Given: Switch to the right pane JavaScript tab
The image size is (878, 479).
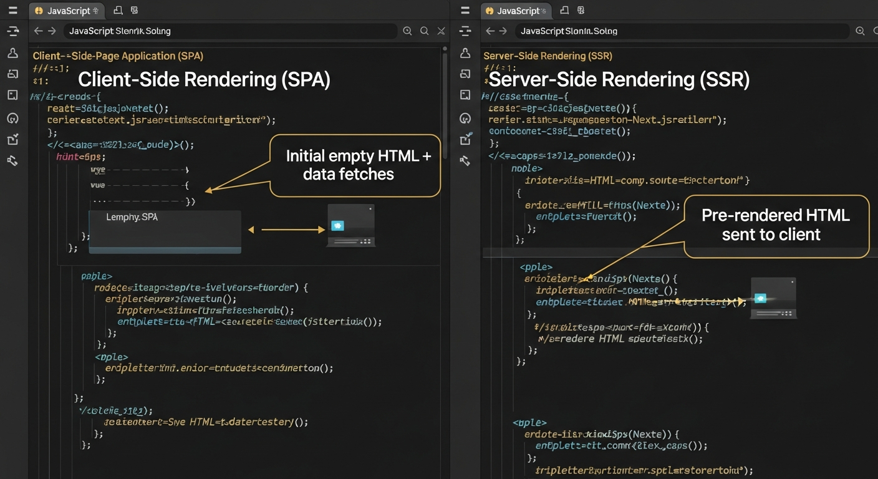Looking at the screenshot, I should pyautogui.click(x=516, y=11).
